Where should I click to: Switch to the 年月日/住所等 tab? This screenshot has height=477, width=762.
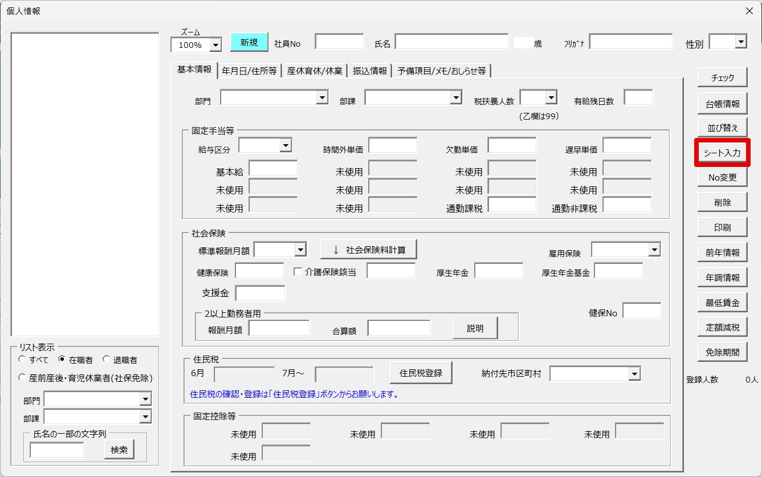point(249,71)
